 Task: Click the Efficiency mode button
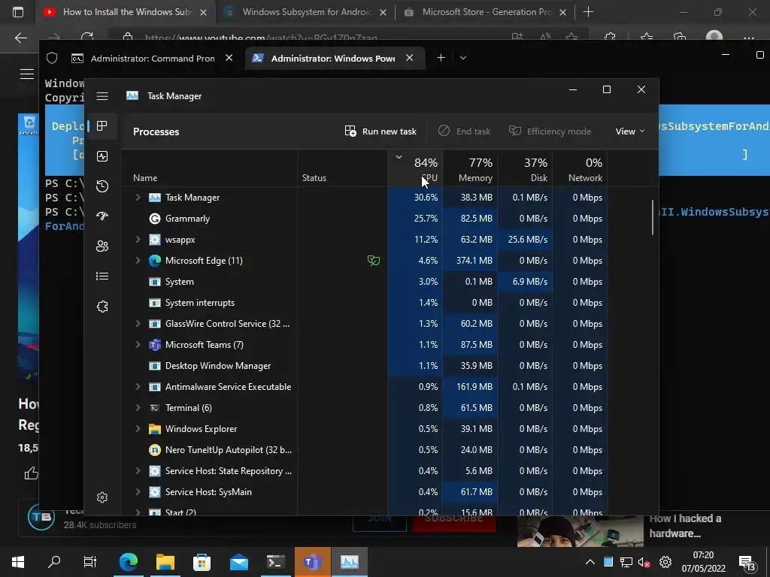550,131
